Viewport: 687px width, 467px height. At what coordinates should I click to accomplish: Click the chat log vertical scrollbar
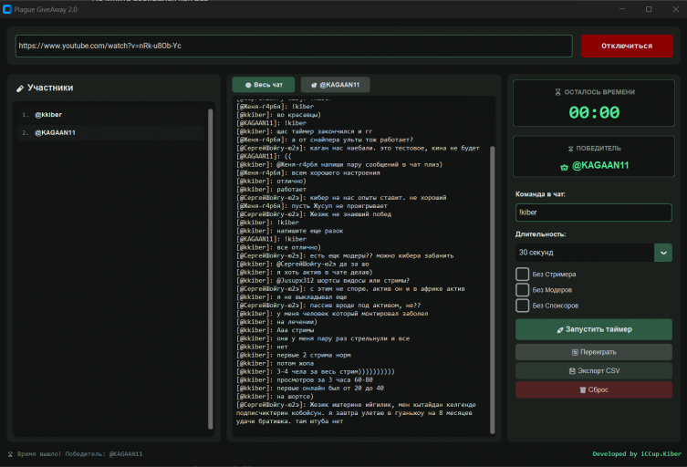pos(492,289)
